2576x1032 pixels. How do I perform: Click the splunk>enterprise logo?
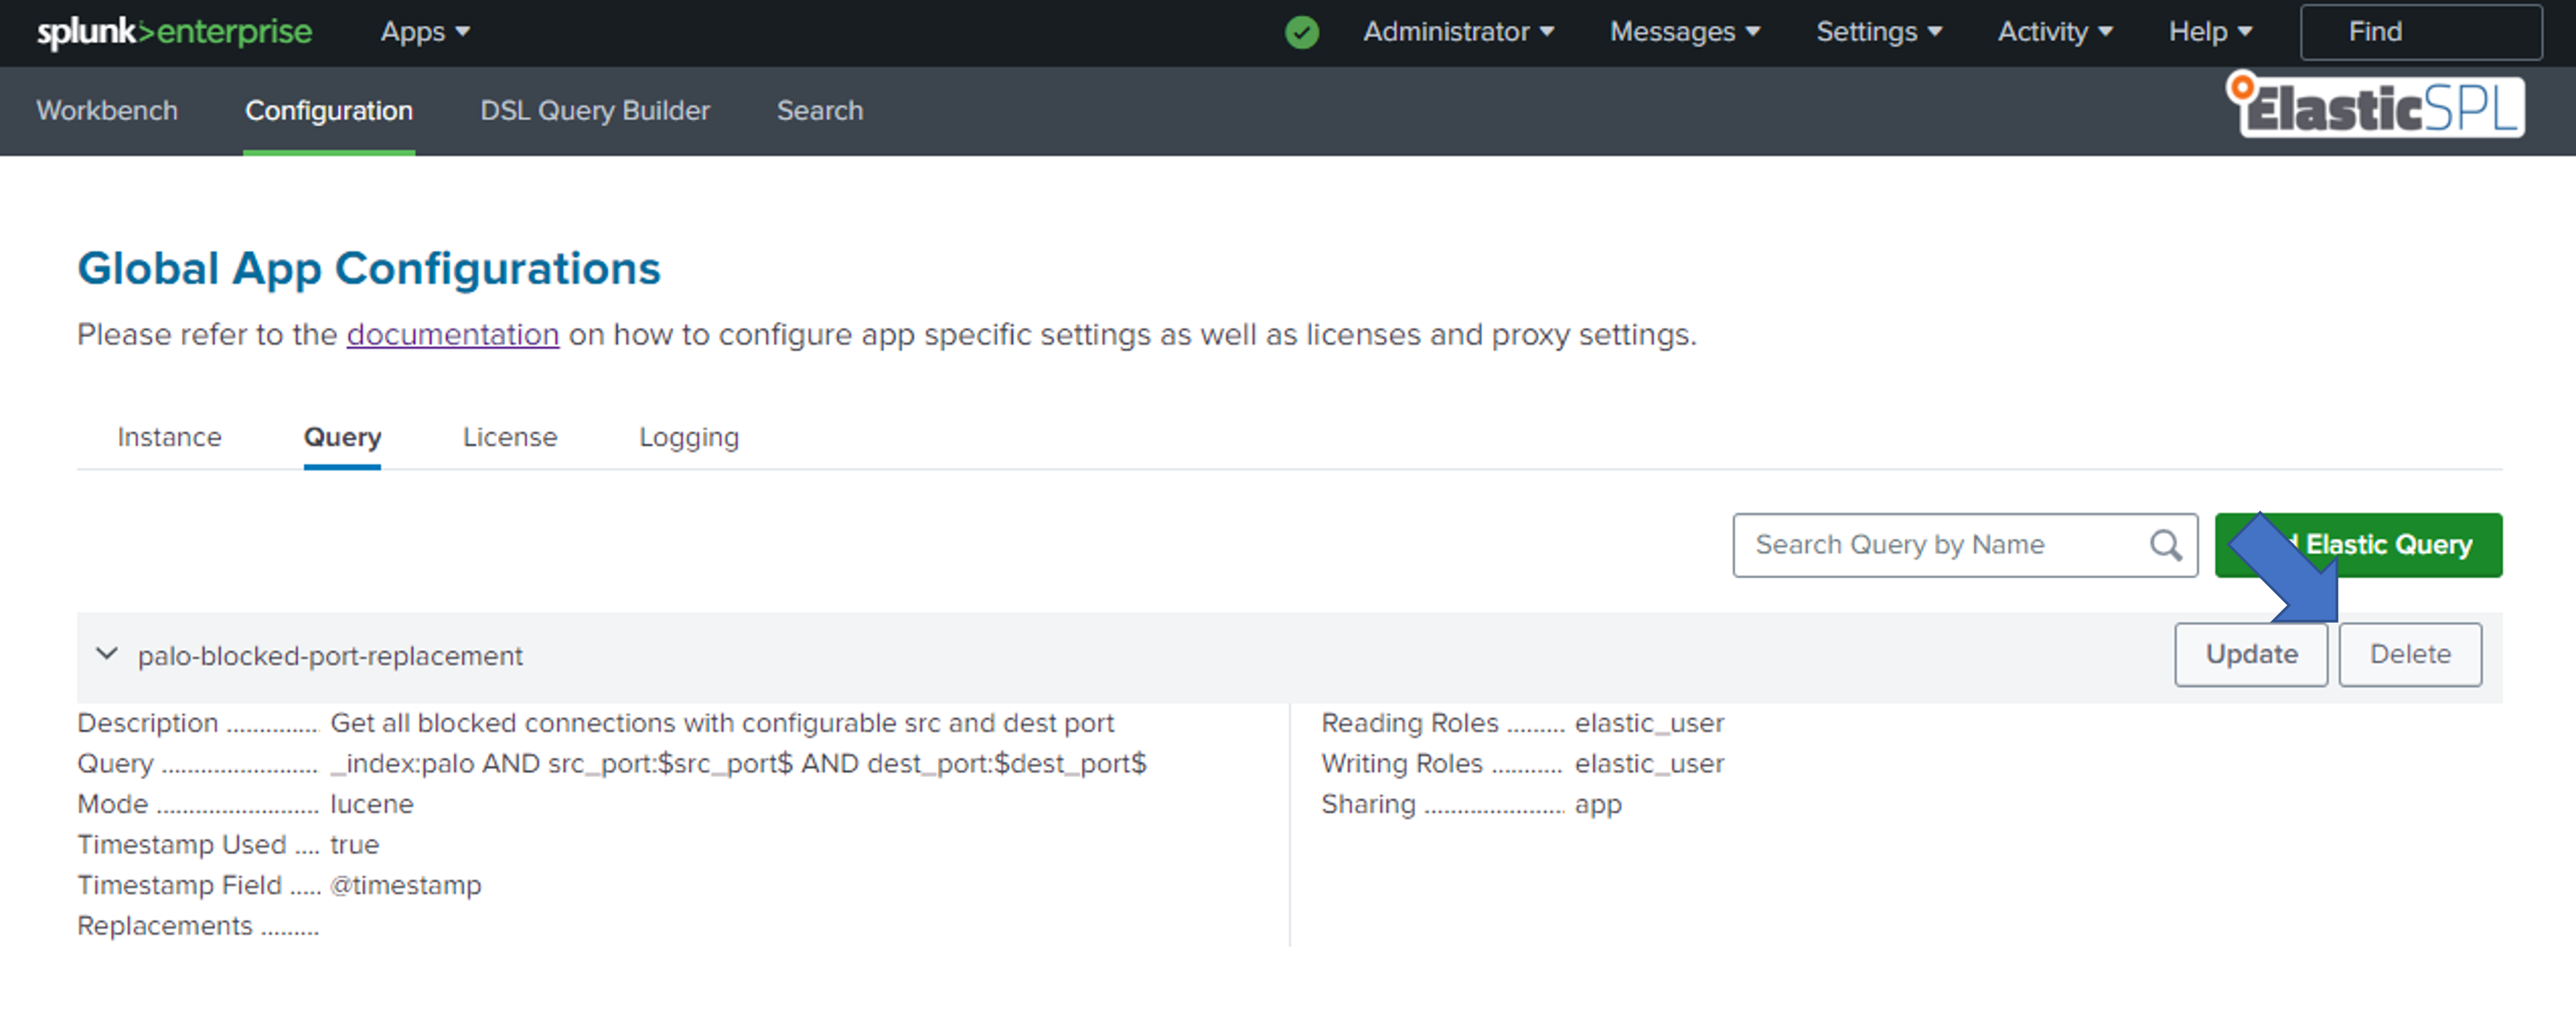175,32
